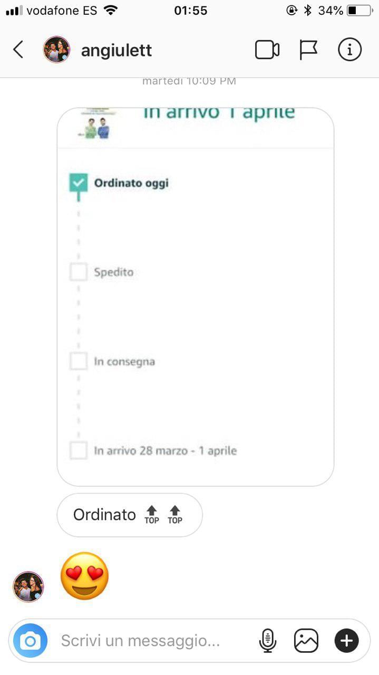
Task: Open photo gallery picker icon
Action: (x=306, y=641)
